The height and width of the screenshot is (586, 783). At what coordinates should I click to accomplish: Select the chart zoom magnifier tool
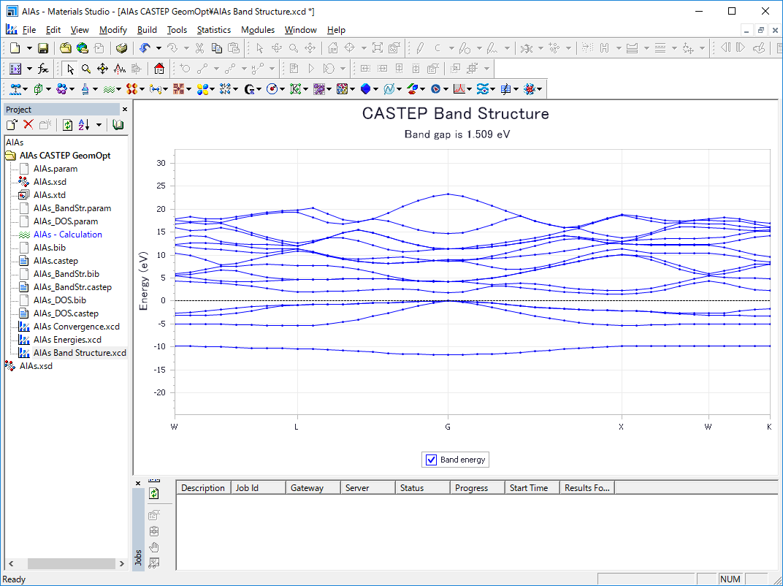(86, 69)
